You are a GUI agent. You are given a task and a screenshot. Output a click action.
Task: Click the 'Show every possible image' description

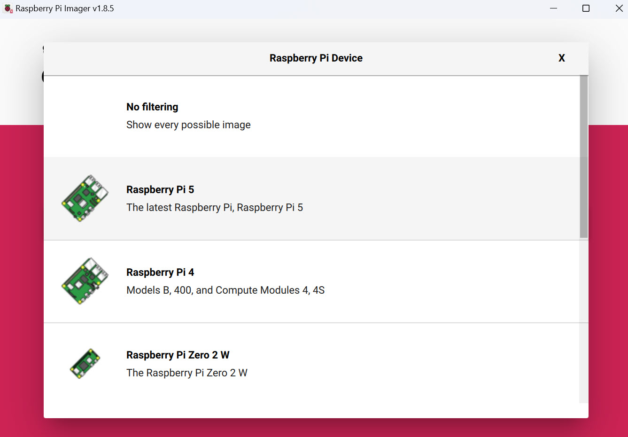tap(188, 125)
